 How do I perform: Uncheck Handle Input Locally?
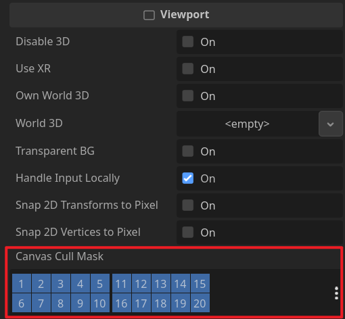click(187, 178)
